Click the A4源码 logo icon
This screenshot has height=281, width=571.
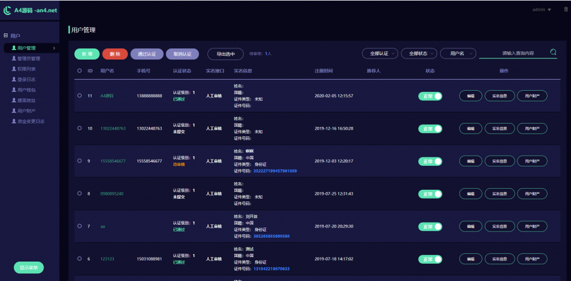[7, 10]
